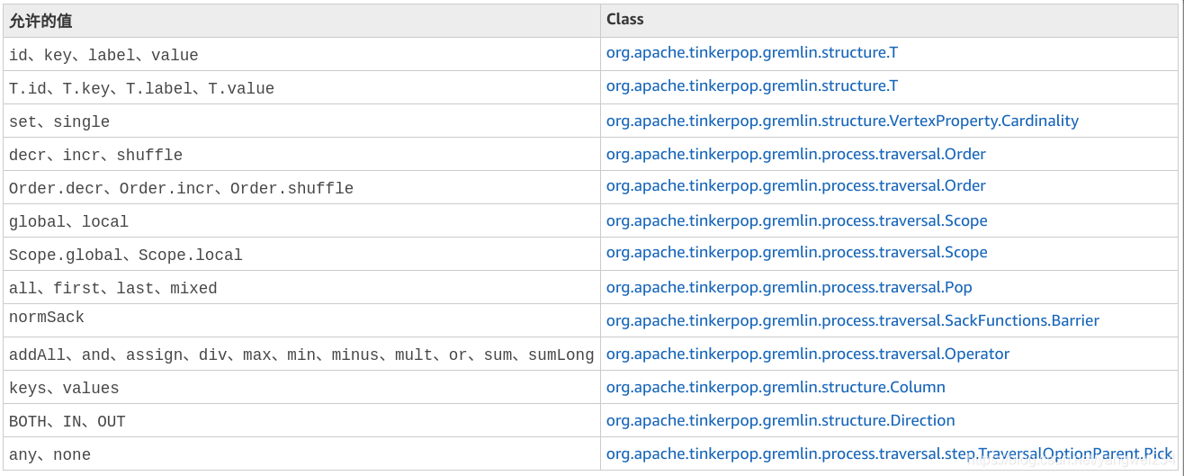
Task: Open the SackFunctions.Barrier class link
Action: (853, 321)
